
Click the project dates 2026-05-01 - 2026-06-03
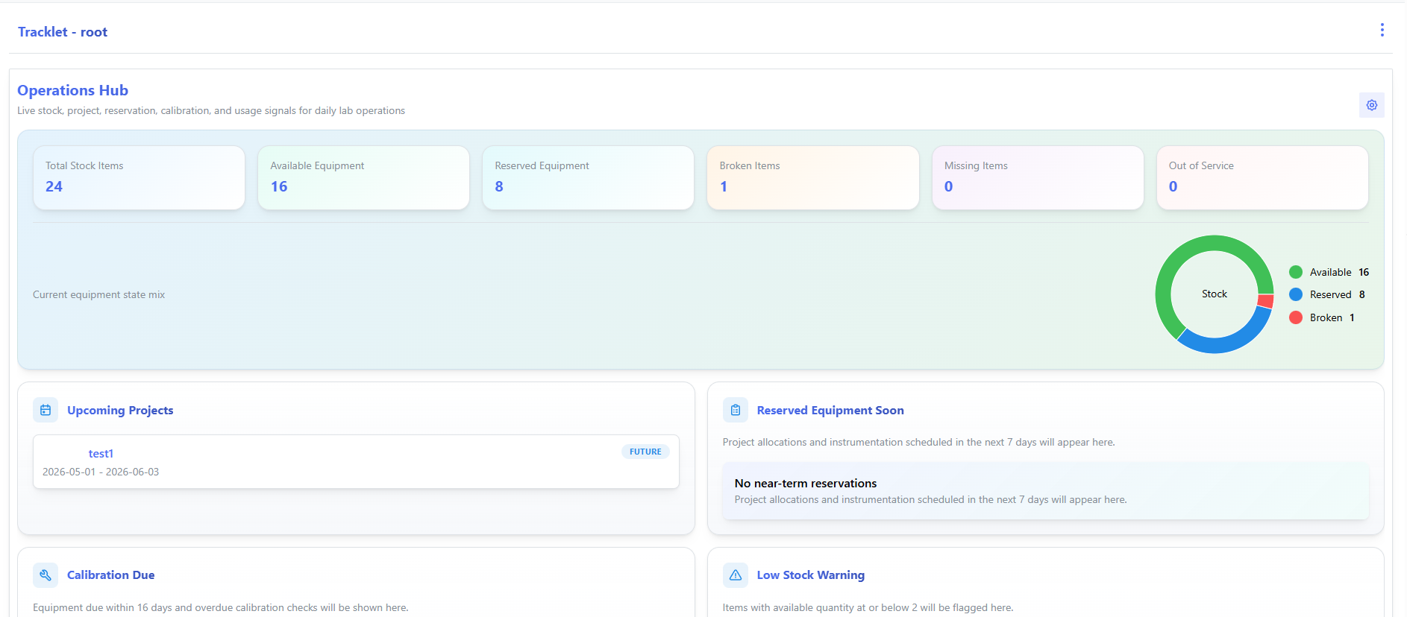[101, 472]
